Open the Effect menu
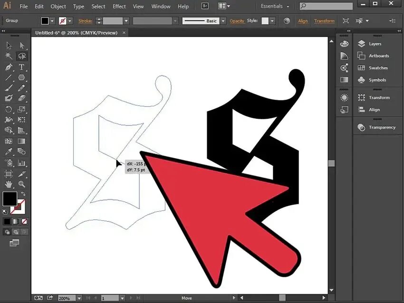The width and height of the screenshot is (404, 303). 119,7
